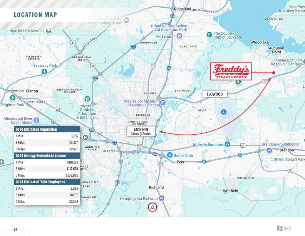Click the Brandon Amphitheater marker icon

pos(269,150)
